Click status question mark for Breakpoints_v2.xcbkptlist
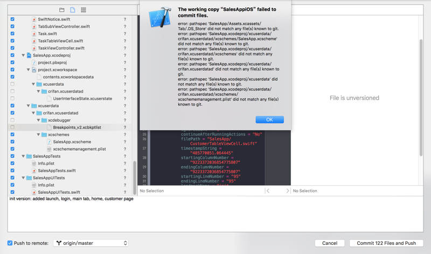Viewport: 431px width, 254px height. [125, 128]
